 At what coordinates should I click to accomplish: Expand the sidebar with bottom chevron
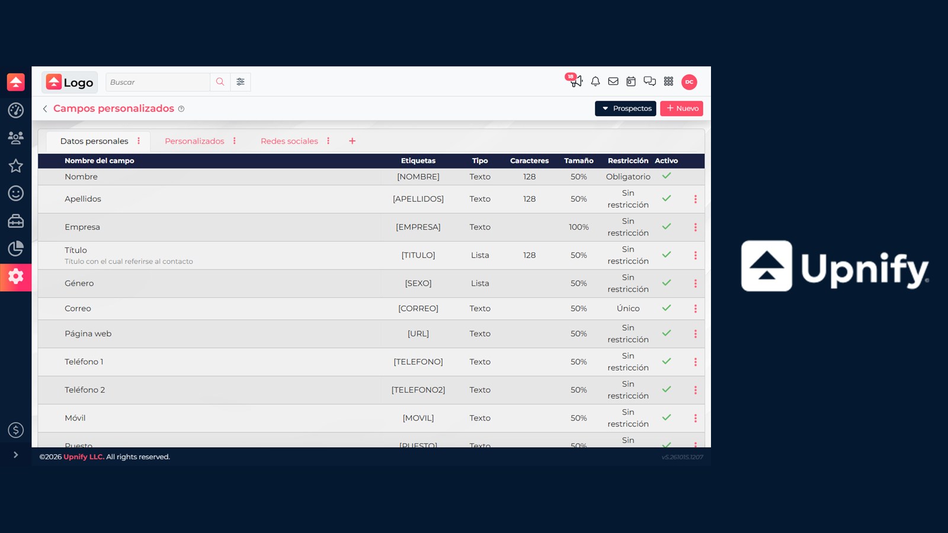point(16,455)
